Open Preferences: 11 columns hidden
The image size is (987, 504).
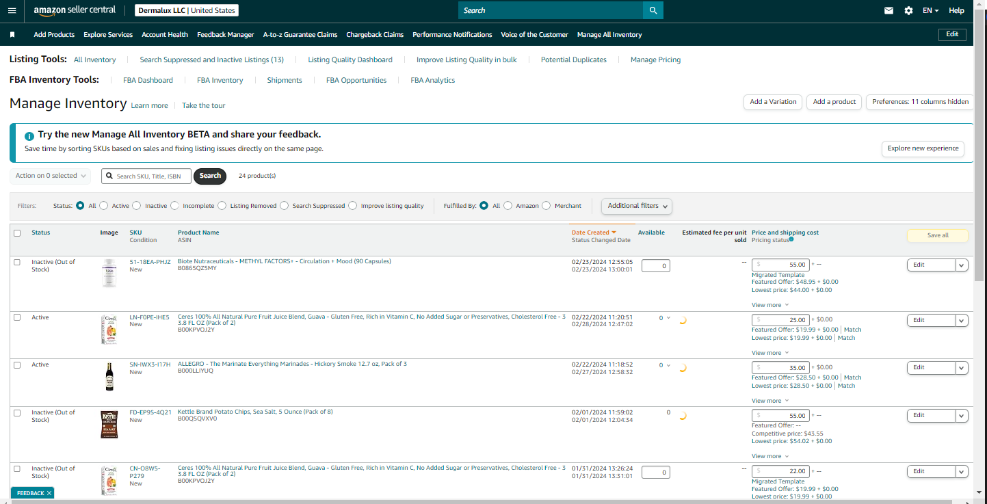pos(920,102)
